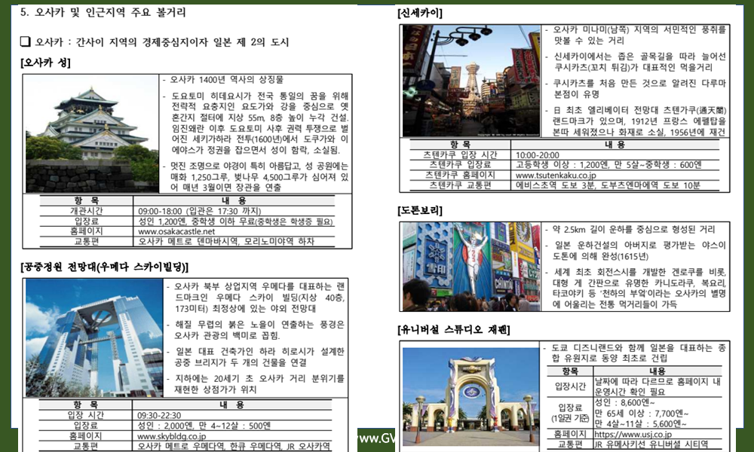
Task: Click the '츠텐카쿠 입장료' cell
Action: click(x=460, y=165)
